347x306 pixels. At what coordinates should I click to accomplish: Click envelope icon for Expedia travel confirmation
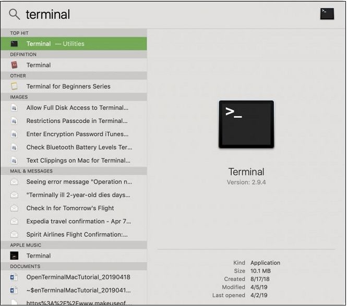point(14,221)
